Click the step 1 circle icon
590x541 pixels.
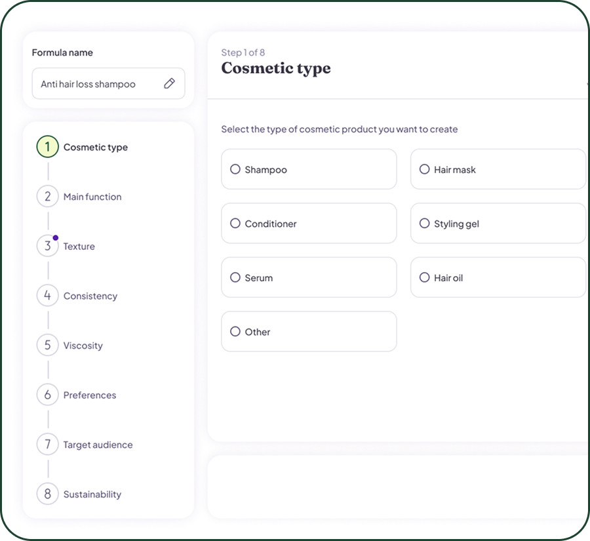(47, 147)
